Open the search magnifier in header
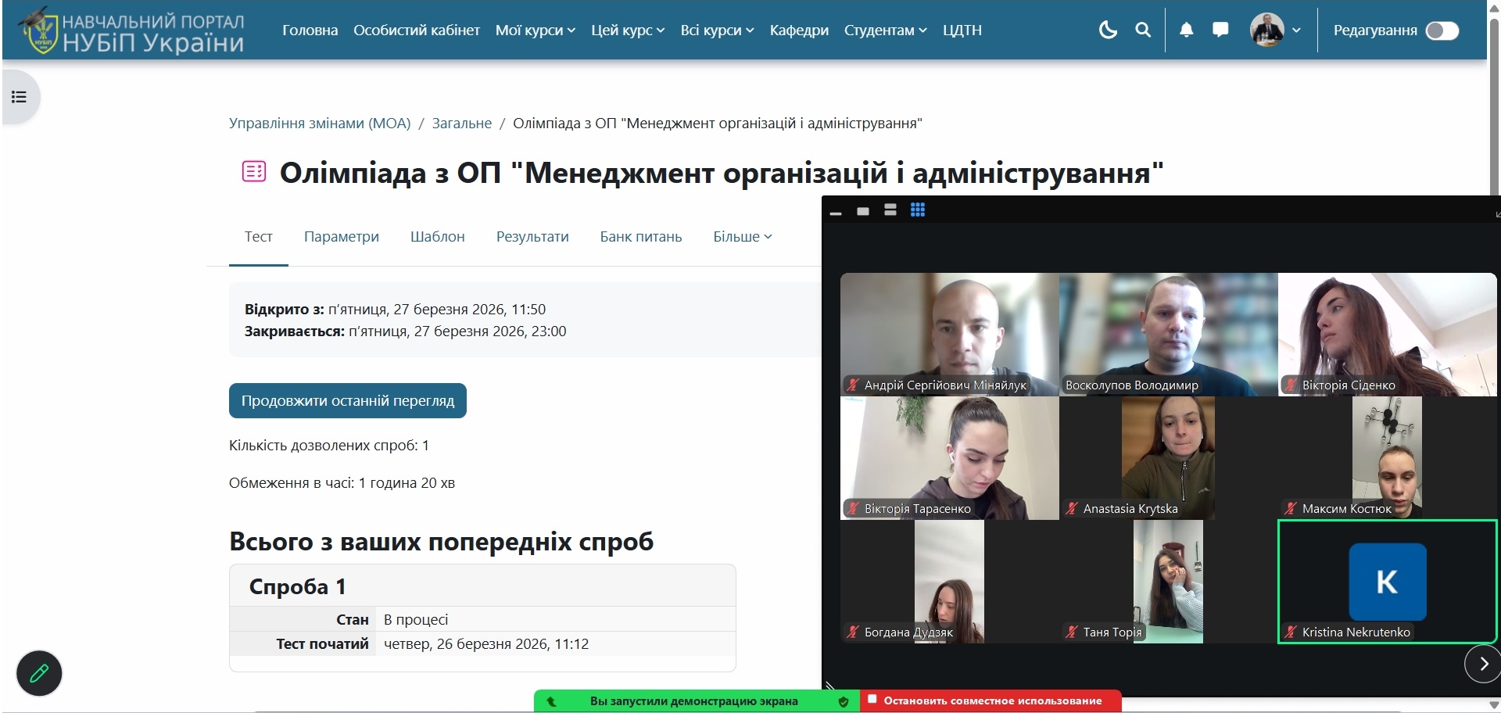Viewport: 1501px width, 713px height. pos(1143,30)
